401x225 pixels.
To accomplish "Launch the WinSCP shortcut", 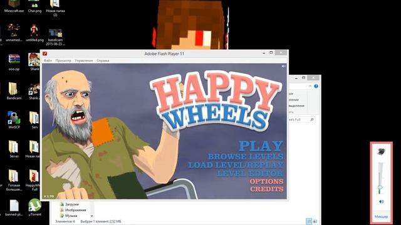I will (x=14, y=120).
